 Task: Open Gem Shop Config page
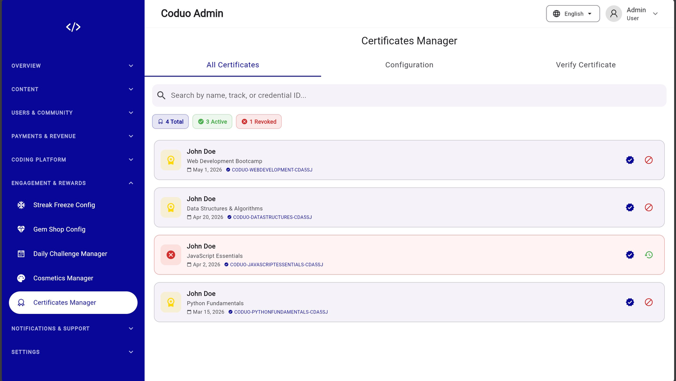pos(73,229)
